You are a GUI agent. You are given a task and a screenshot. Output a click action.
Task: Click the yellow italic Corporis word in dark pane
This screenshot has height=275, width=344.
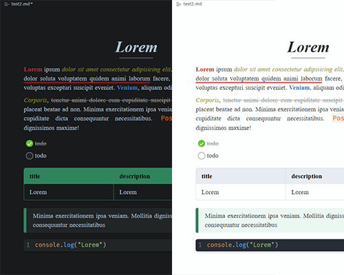35,100
